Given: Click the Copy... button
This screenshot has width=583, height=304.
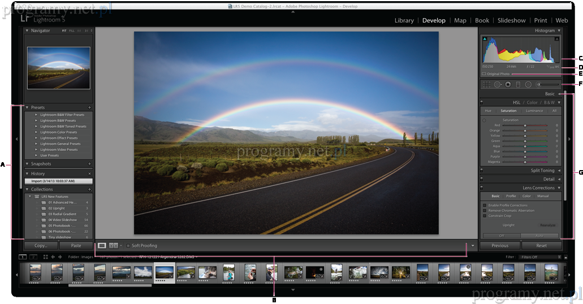Looking at the screenshot, I should (41, 246).
